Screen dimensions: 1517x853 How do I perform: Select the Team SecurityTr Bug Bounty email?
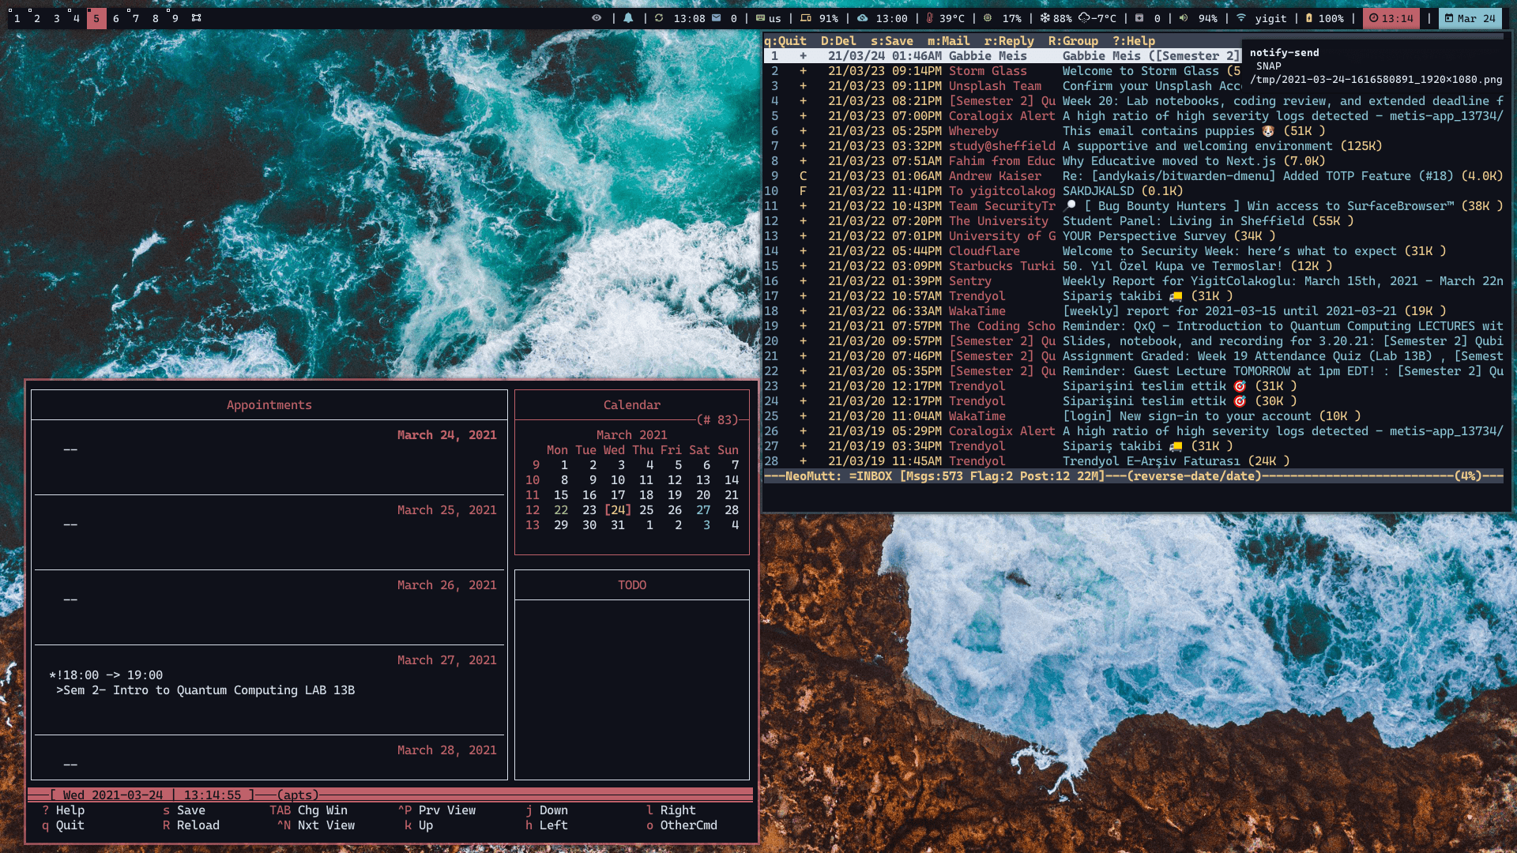[1134, 206]
